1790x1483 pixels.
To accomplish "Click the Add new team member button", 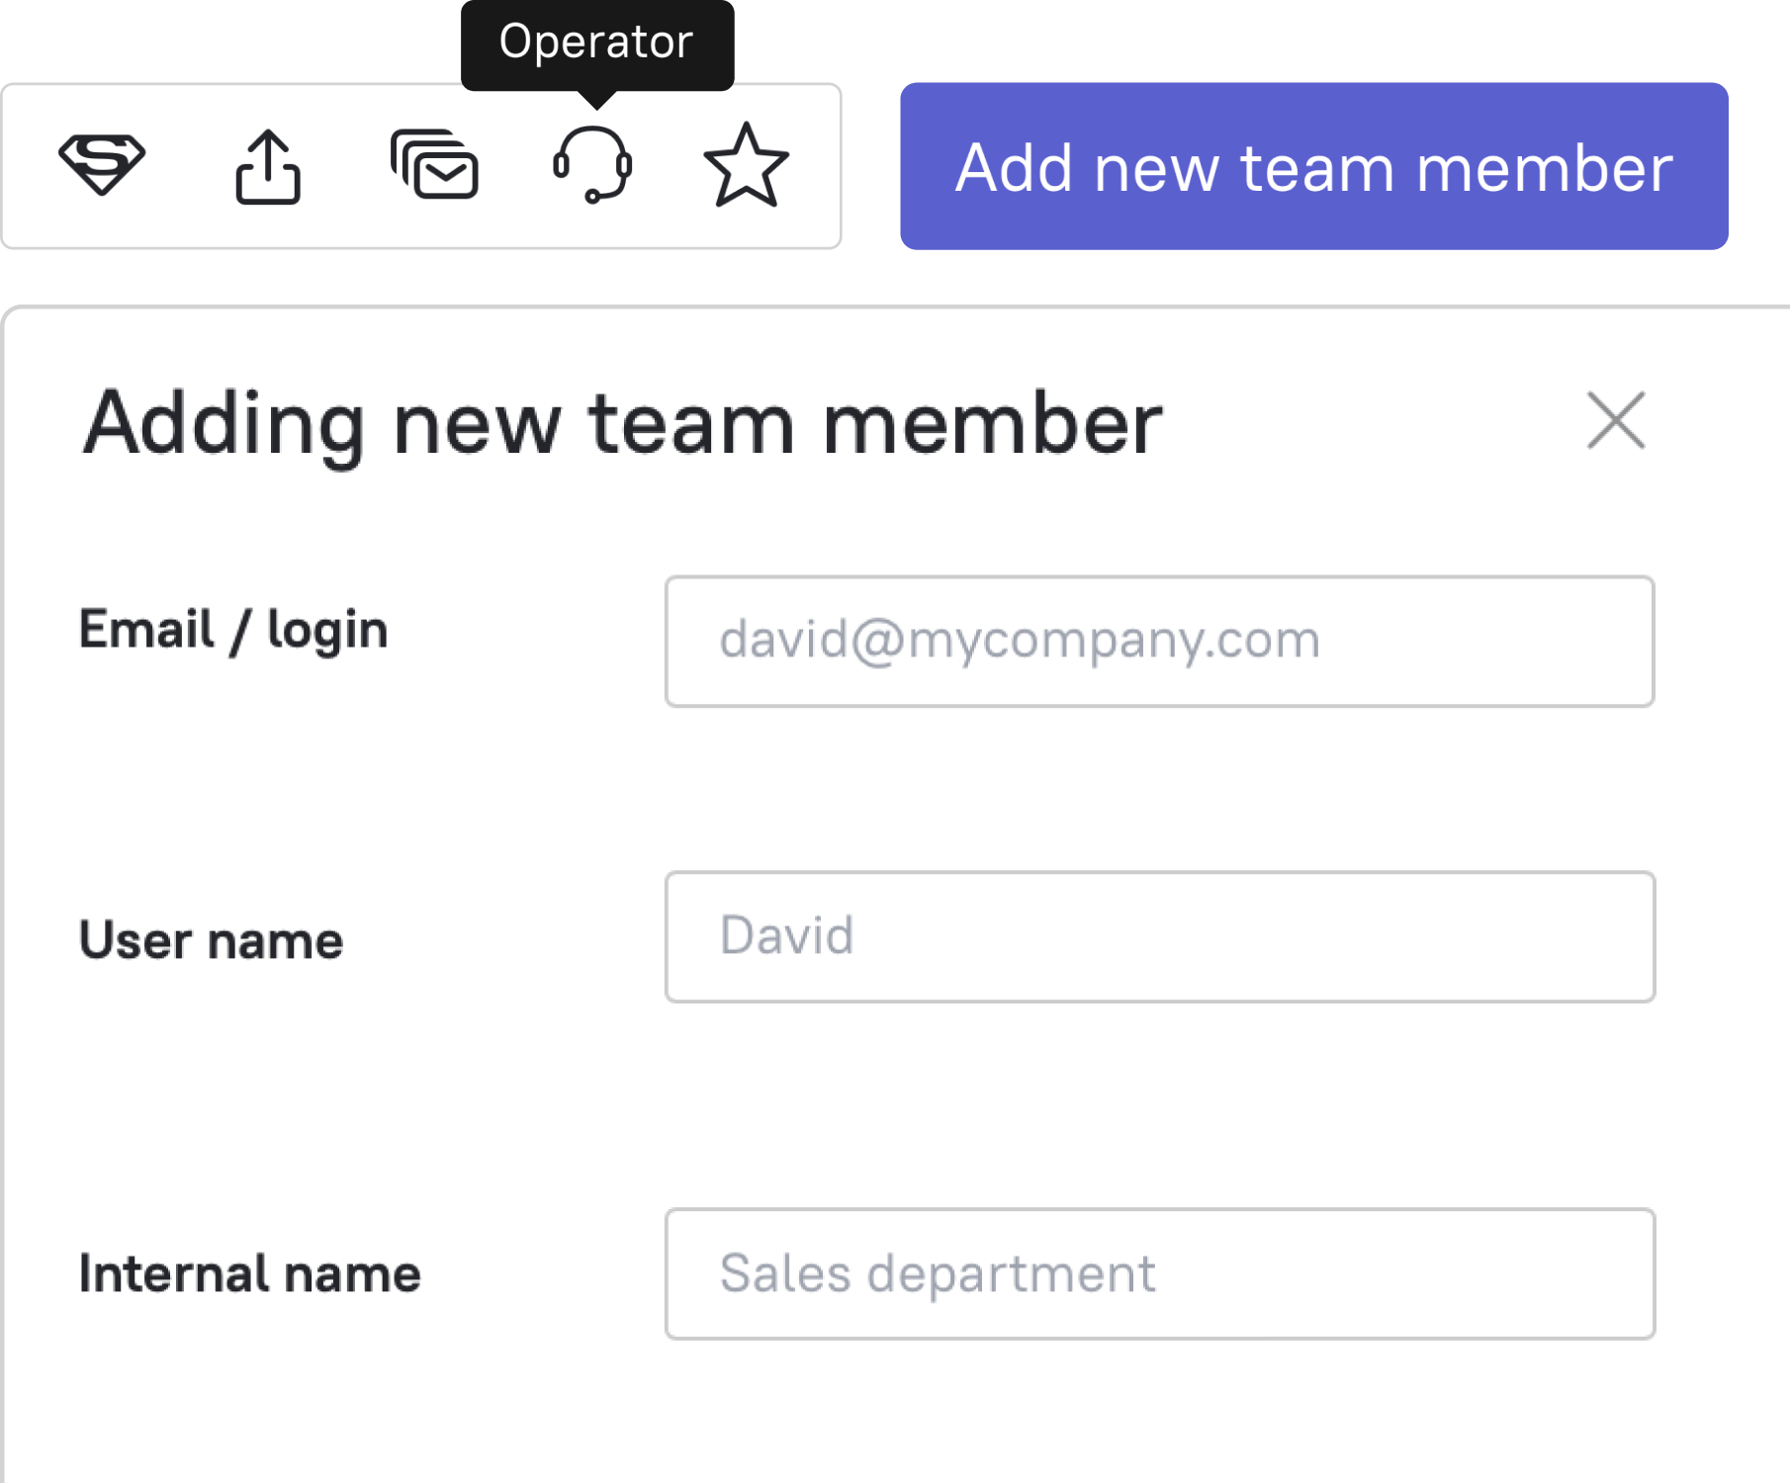I will click(x=1313, y=166).
